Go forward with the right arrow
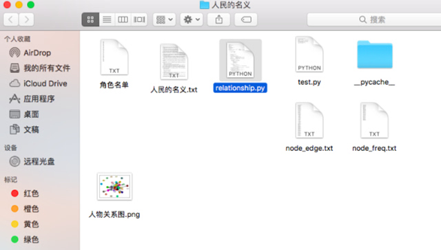Image resolution: width=441 pixels, height=250 pixels. pyautogui.click(x=26, y=19)
